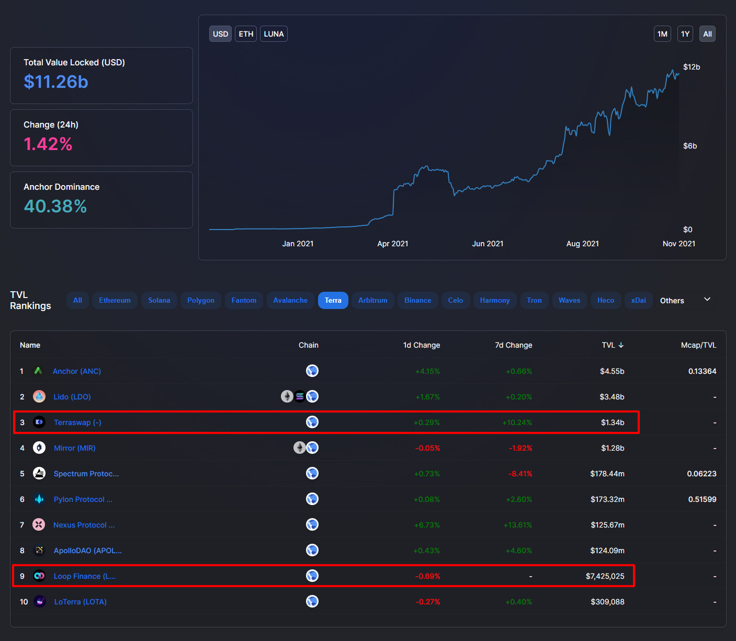The height and width of the screenshot is (641, 736).
Task: Set chart range to All
Action: [x=707, y=34]
